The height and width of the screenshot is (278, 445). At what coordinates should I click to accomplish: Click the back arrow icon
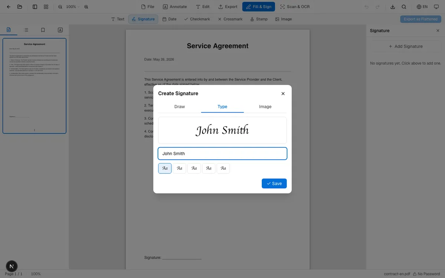tap(9, 7)
